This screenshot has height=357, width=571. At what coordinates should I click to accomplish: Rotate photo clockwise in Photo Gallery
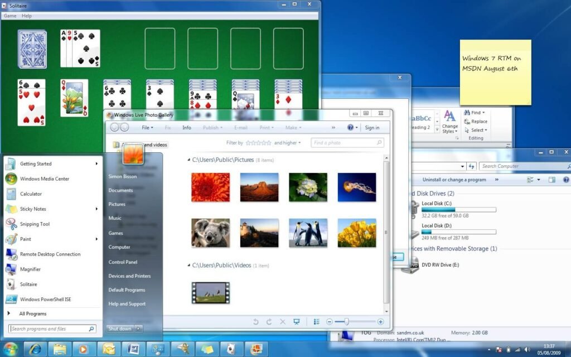tap(269, 322)
